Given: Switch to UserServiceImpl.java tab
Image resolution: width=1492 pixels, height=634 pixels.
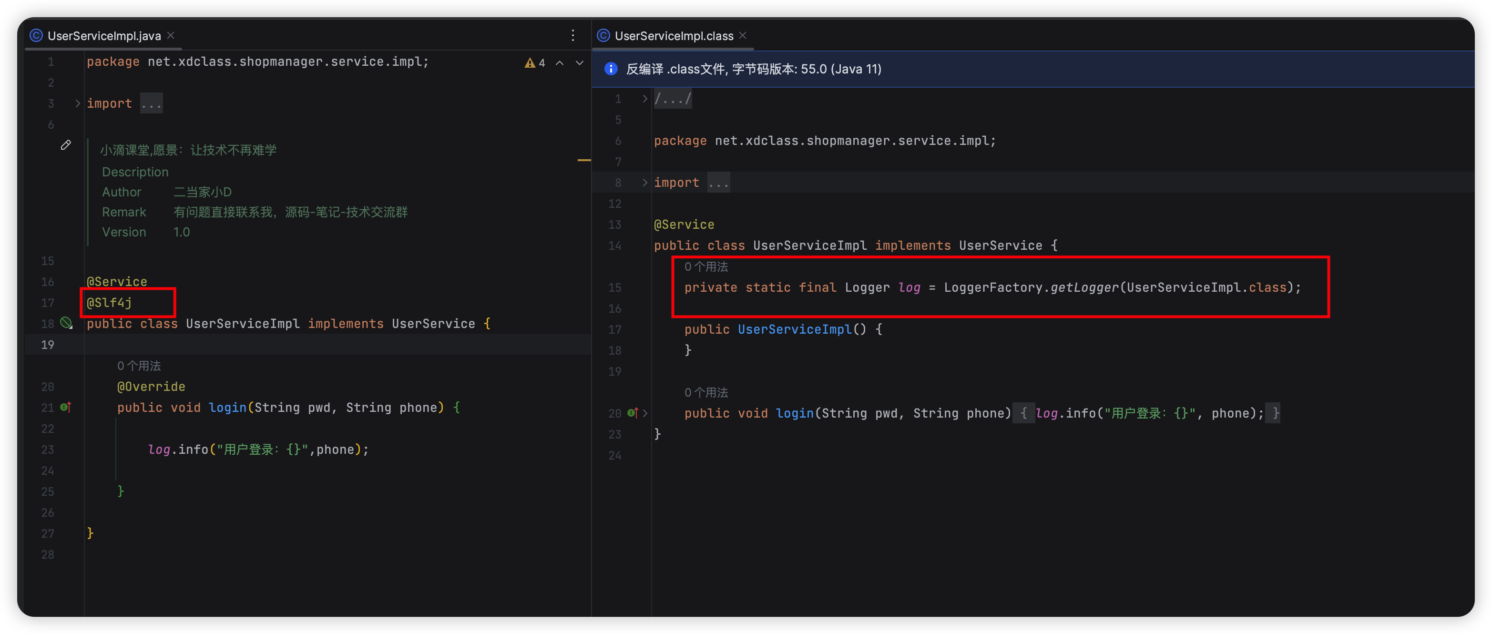Looking at the screenshot, I should (x=103, y=36).
